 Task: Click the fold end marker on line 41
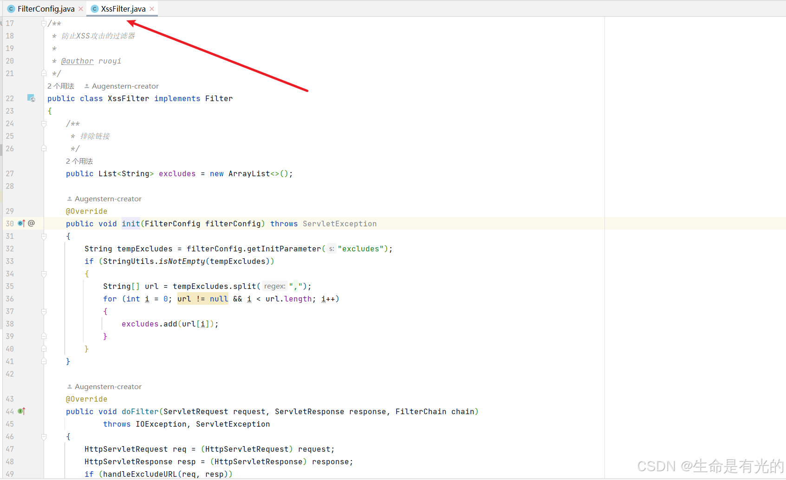[44, 361]
